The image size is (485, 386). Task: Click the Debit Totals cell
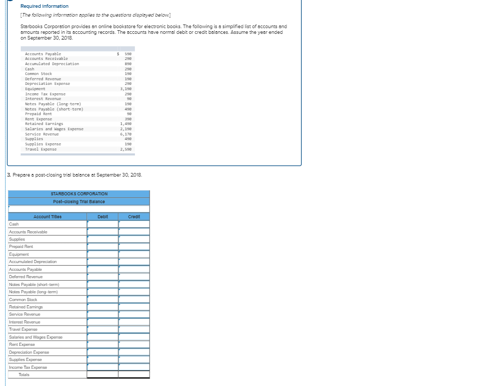pos(102,374)
